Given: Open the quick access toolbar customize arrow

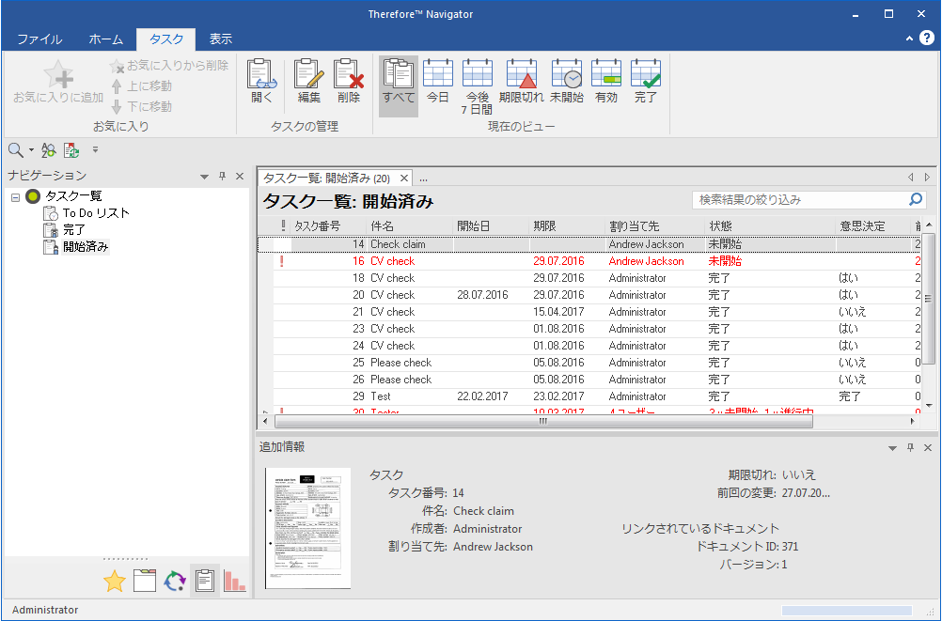Looking at the screenshot, I should pyautogui.click(x=95, y=149).
